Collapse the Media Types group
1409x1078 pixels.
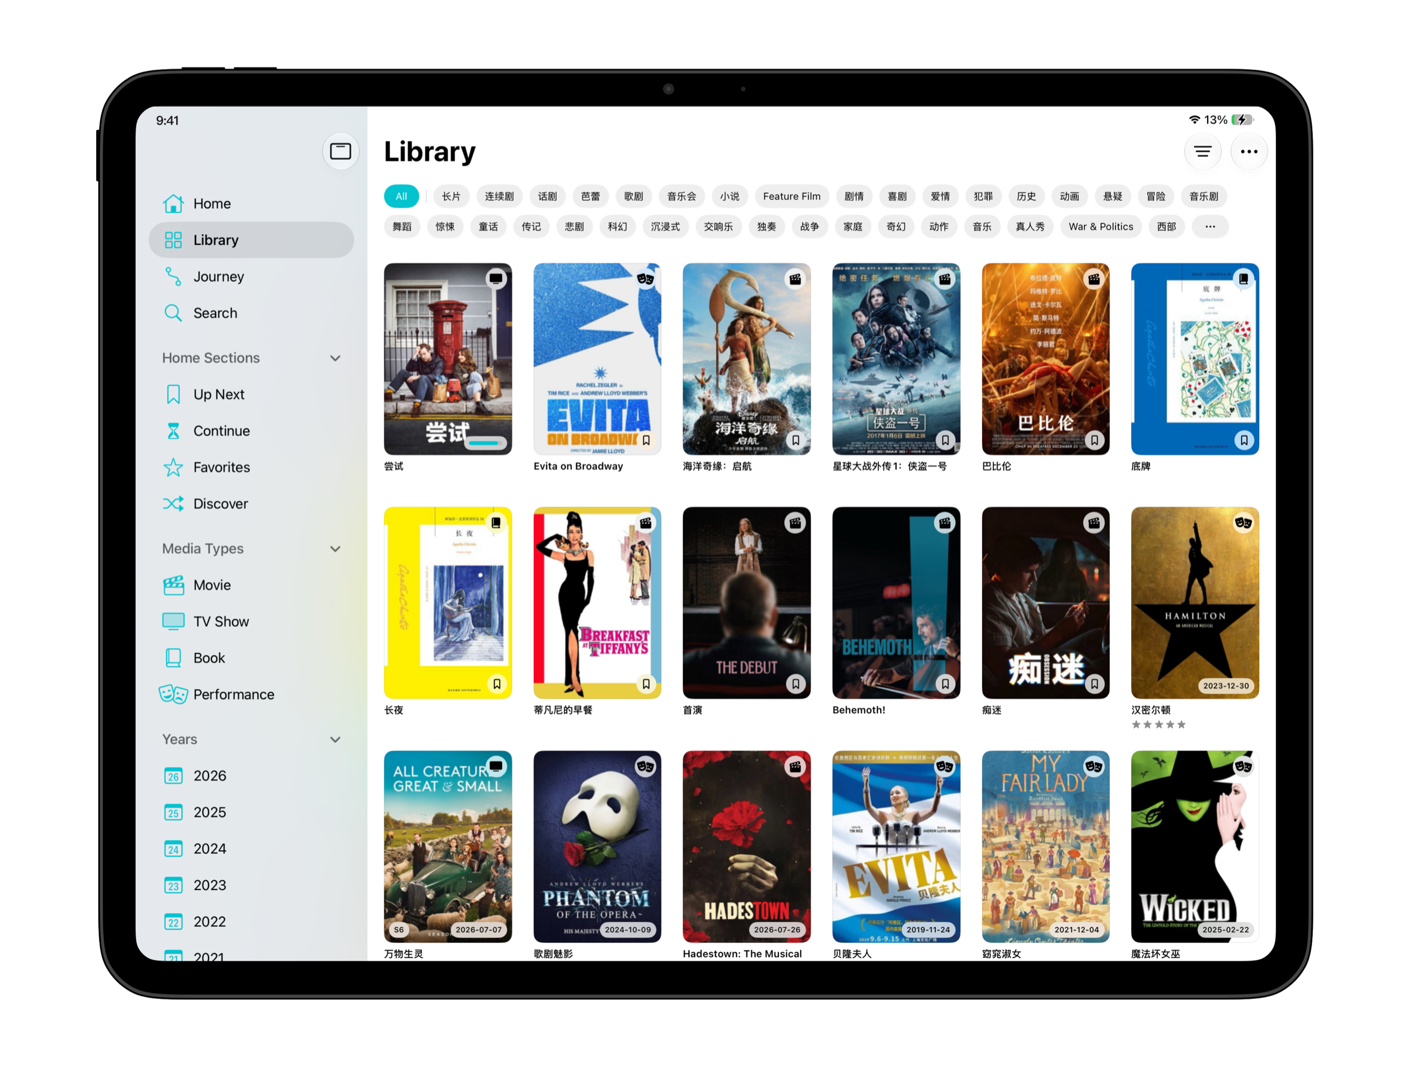coord(335,549)
